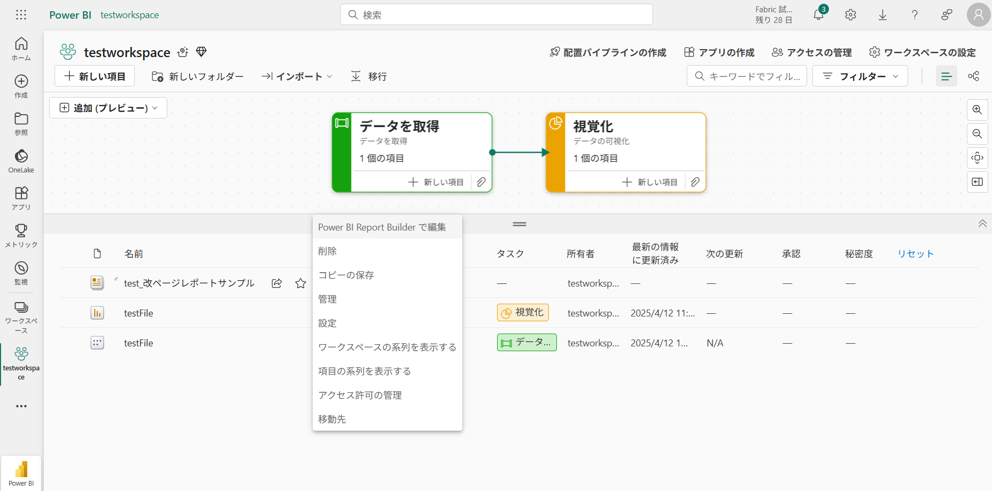Open Metrics (メトリック) trophy icon
Viewport: 992px width, 491px height.
tap(21, 236)
